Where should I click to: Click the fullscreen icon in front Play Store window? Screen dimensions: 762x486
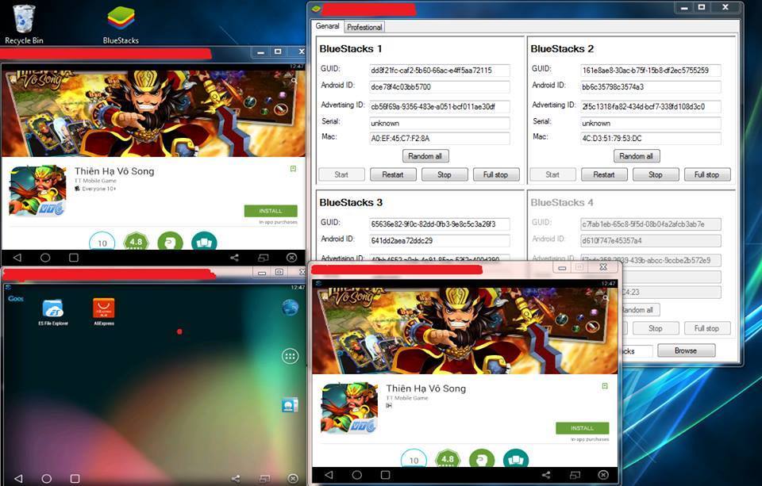(x=575, y=475)
